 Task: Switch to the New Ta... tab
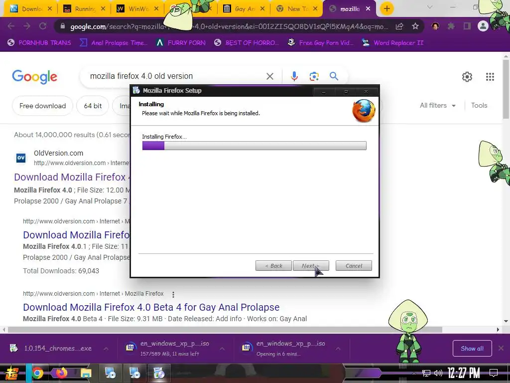tap(297, 9)
